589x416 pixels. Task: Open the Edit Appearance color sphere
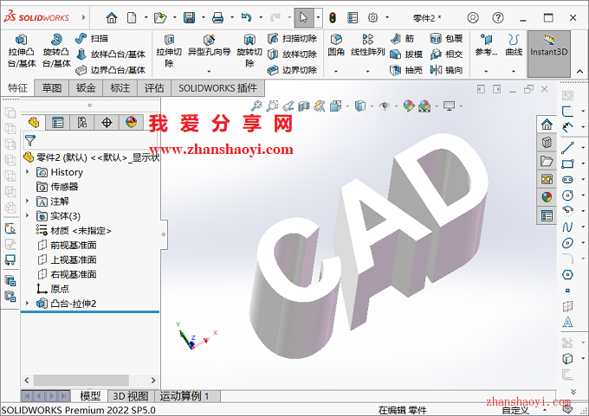[x=409, y=106]
